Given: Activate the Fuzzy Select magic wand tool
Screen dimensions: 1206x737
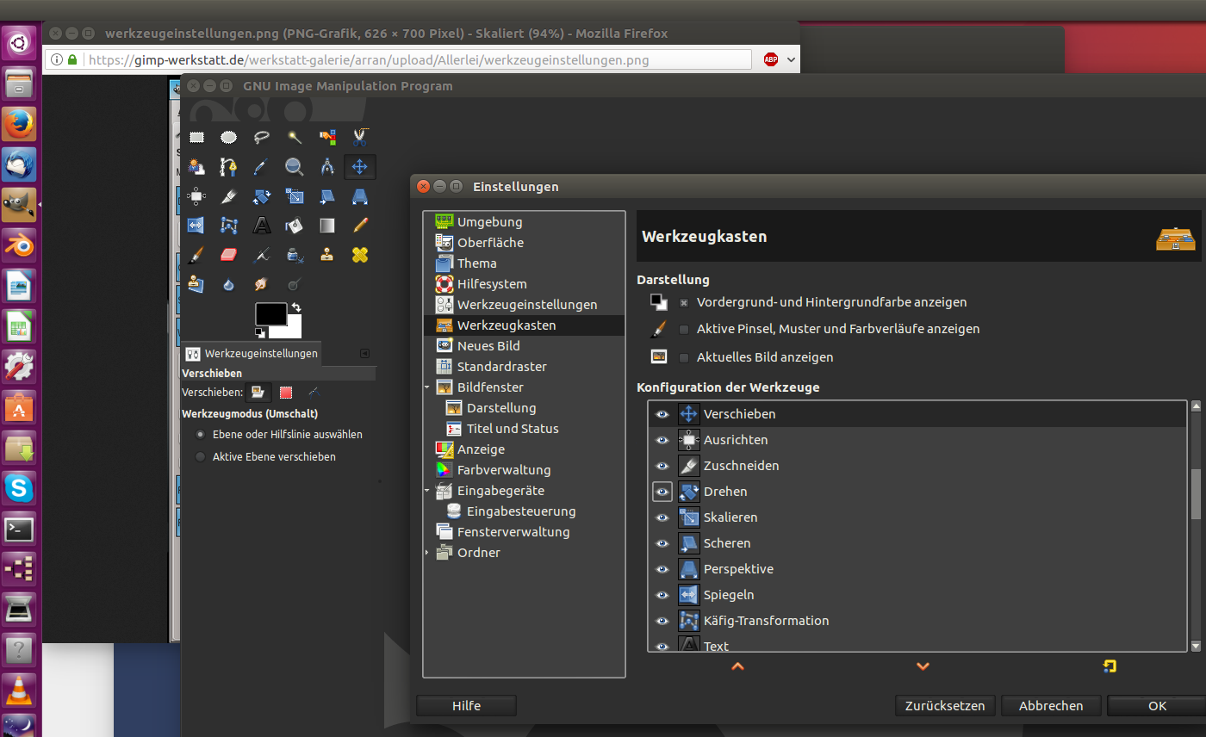Looking at the screenshot, I should (295, 136).
